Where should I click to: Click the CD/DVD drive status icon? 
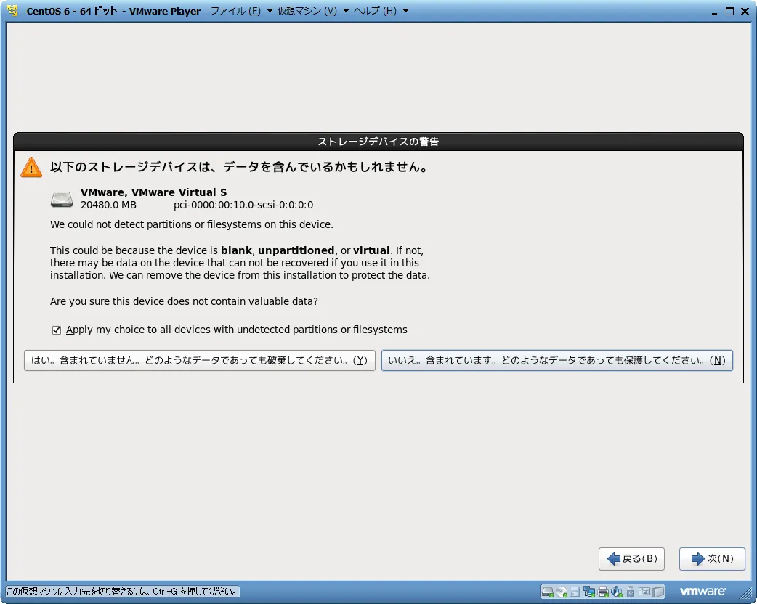[561, 592]
